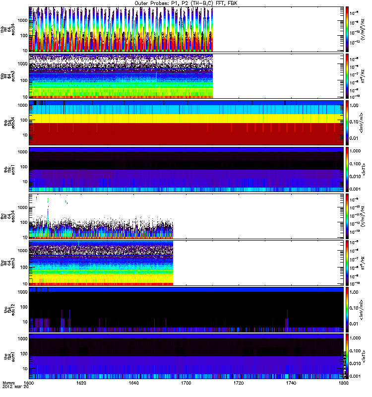Click the color bar of the bottom thc fbk scm1 panel
372x397 pixels.
coord(348,355)
